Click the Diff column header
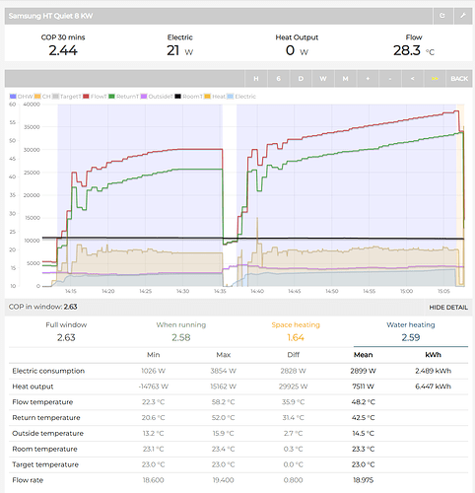 [293, 355]
